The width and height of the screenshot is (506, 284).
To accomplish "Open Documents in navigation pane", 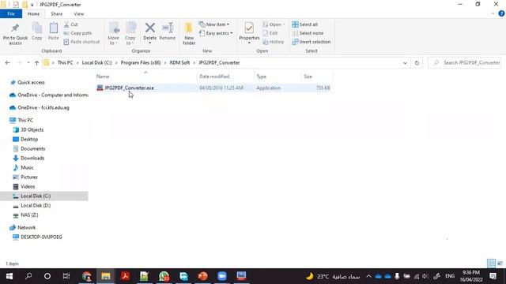I will (33, 149).
